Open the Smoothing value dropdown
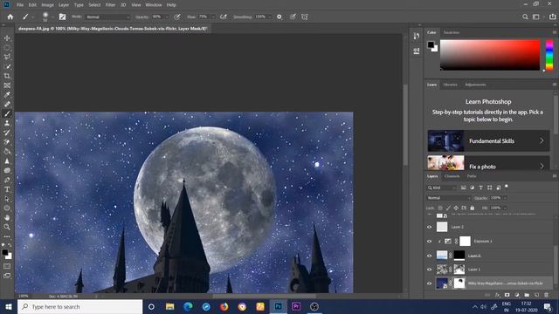Viewport: 559px width, 314px height. click(270, 17)
